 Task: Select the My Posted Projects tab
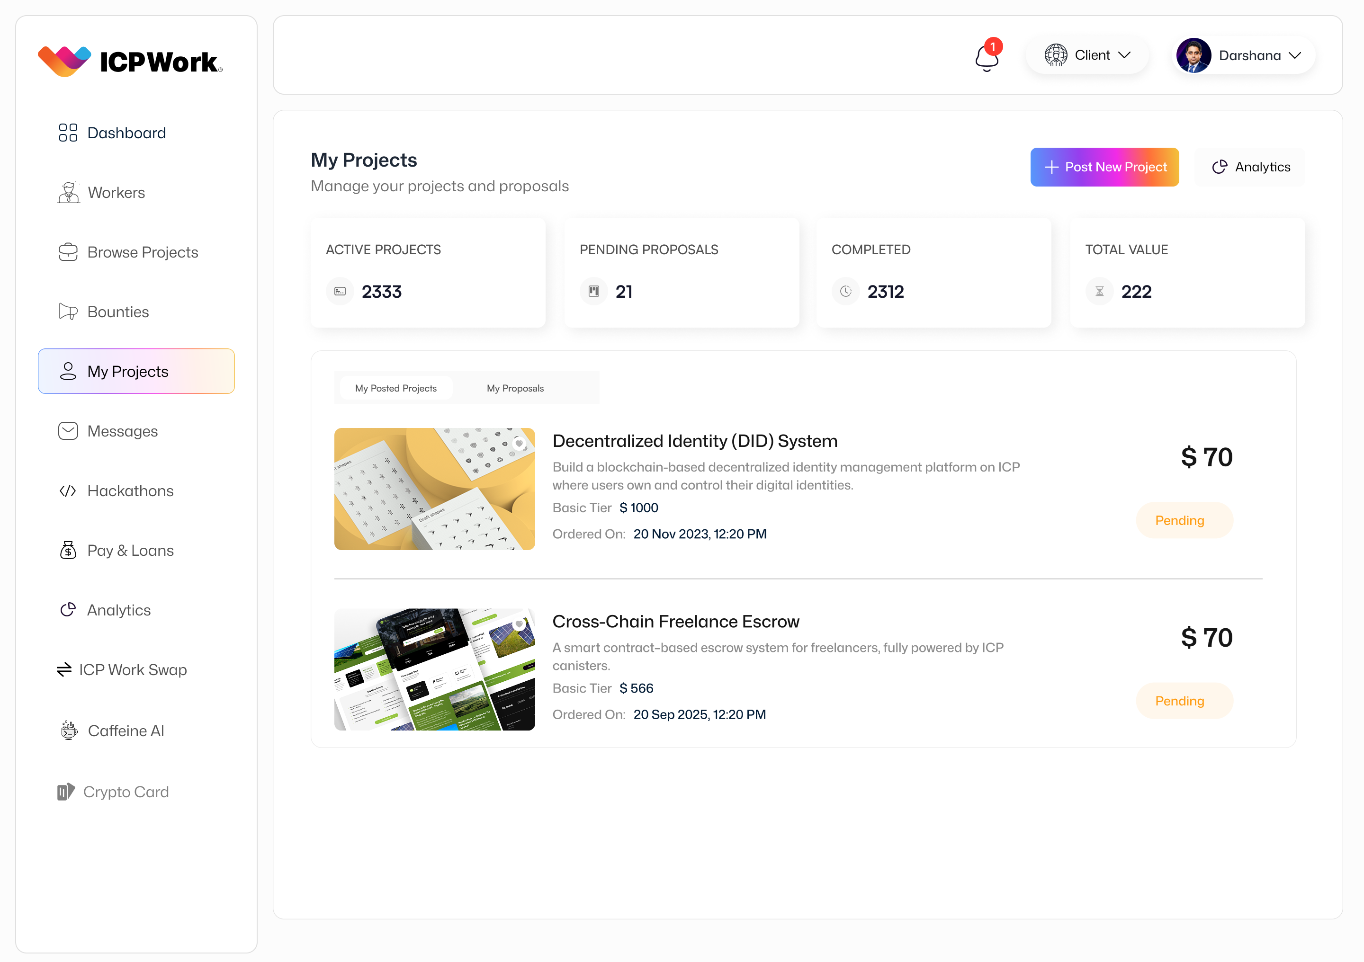pos(395,388)
